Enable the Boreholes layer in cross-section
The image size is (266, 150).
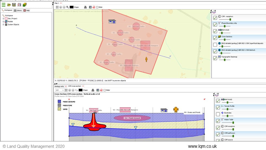218,114
